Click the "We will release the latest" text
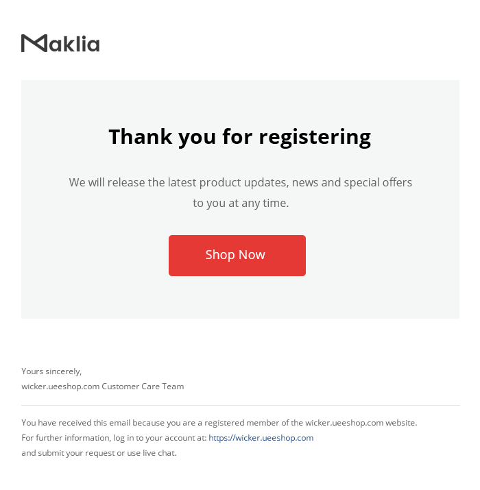The width and height of the screenshot is (480, 490). 132,182
